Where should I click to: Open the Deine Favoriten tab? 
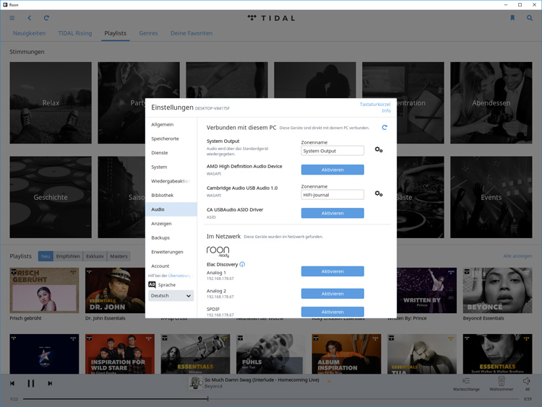click(x=192, y=33)
